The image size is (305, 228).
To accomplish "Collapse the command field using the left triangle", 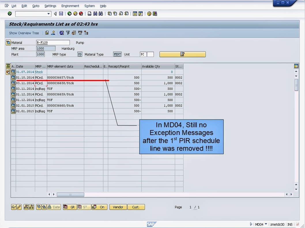I will click(55, 13).
